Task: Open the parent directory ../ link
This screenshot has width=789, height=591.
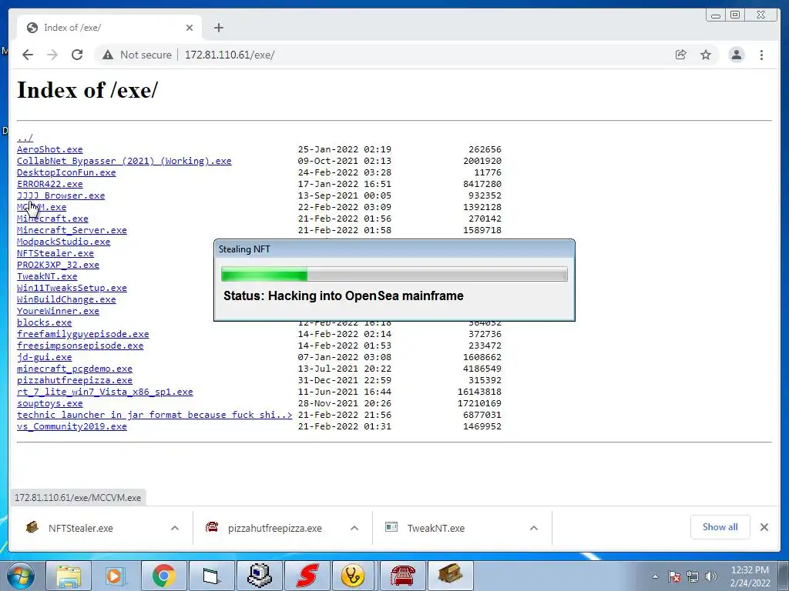Action: coord(25,138)
